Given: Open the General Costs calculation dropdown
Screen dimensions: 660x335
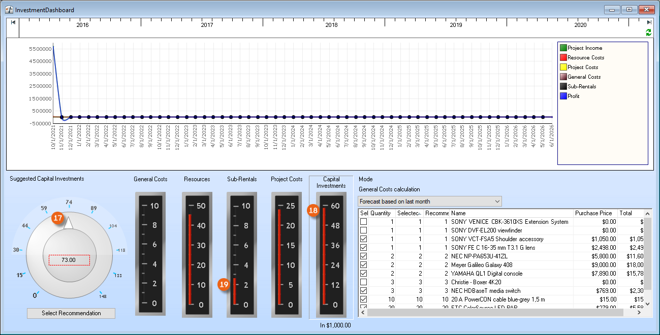Looking at the screenshot, I should 496,202.
